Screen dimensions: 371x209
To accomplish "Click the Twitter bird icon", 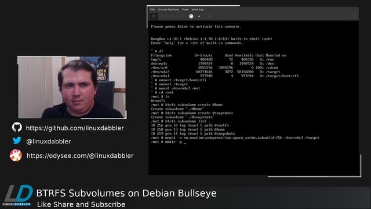I will point(17,140).
